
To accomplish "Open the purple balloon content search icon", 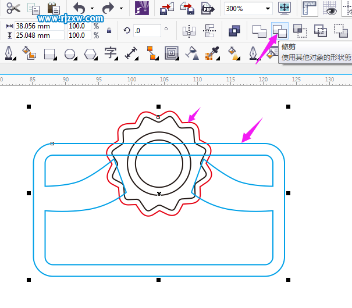I will (x=142, y=8).
